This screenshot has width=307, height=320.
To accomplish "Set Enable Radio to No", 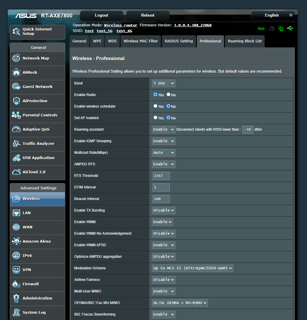I will [x=168, y=95].
